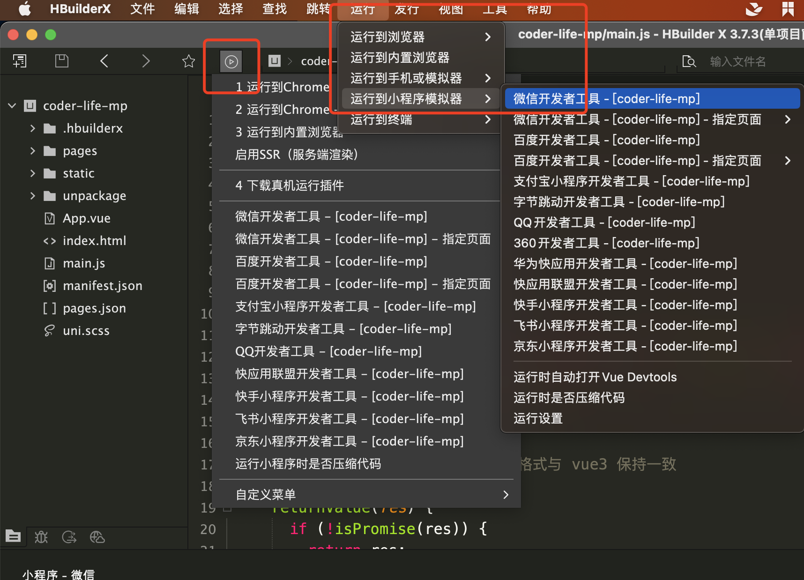Expand the static folder
The width and height of the screenshot is (804, 580).
tap(33, 173)
